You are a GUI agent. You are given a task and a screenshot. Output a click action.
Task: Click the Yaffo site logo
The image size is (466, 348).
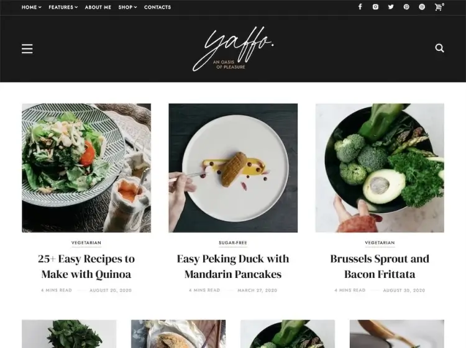click(x=233, y=49)
